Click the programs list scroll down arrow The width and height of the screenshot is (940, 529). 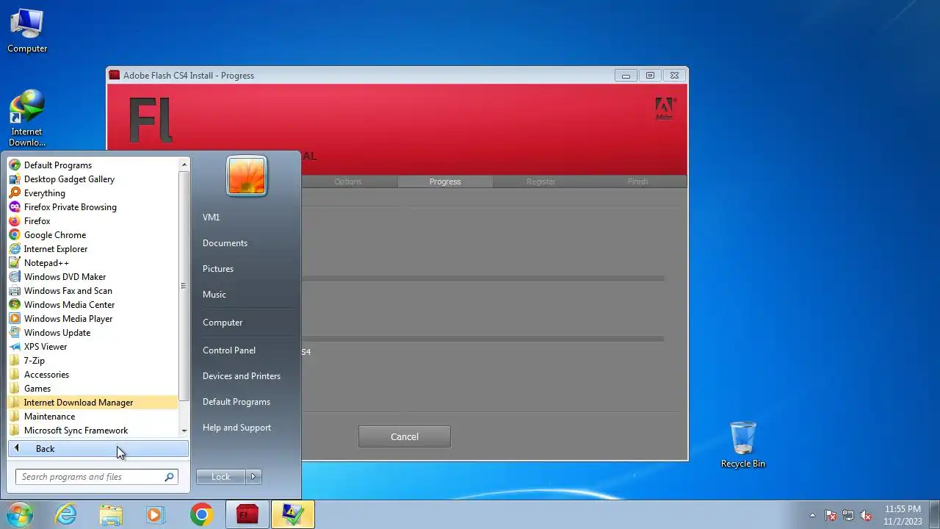184,431
